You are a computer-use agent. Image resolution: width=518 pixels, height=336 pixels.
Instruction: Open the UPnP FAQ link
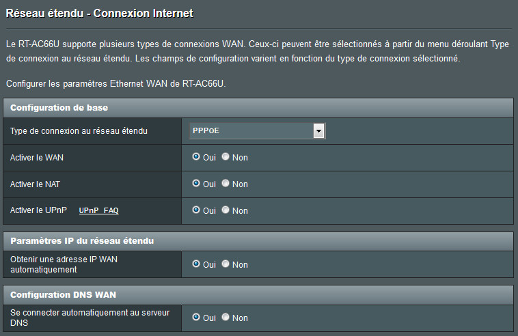98,211
